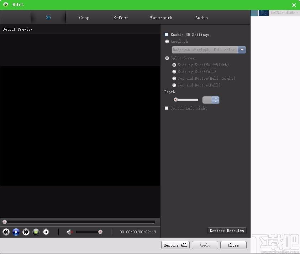The height and width of the screenshot is (254, 300).
Task: Switch to the 3D tab
Action: (x=48, y=17)
